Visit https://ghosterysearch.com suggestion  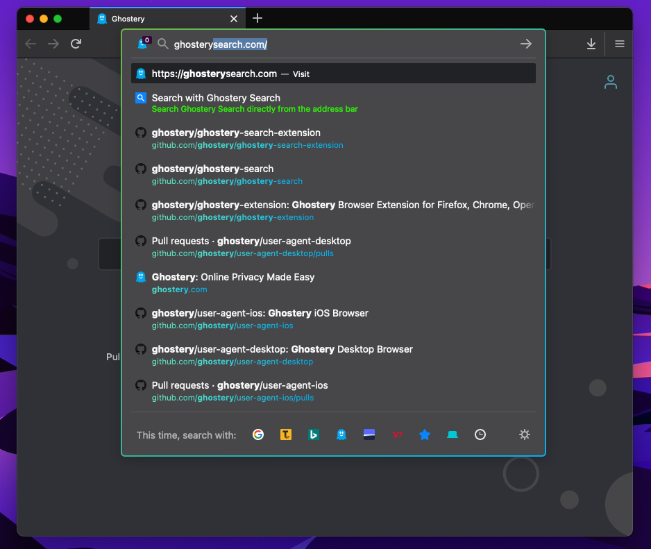(333, 74)
